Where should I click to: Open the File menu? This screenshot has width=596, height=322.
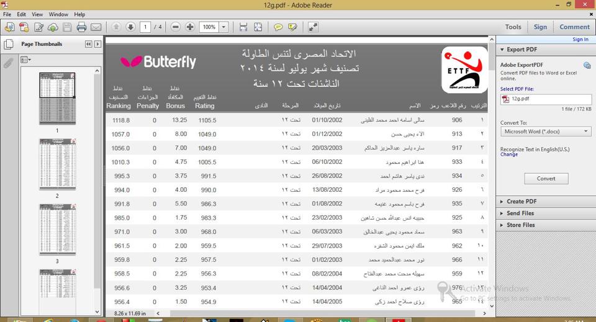tap(7, 14)
